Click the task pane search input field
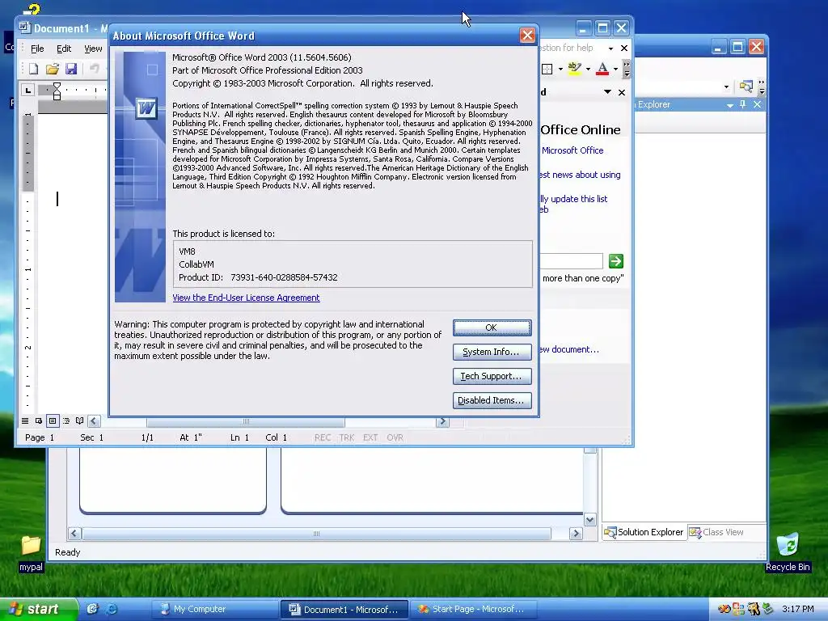Screen dimensions: 828x621 [x=571, y=261]
